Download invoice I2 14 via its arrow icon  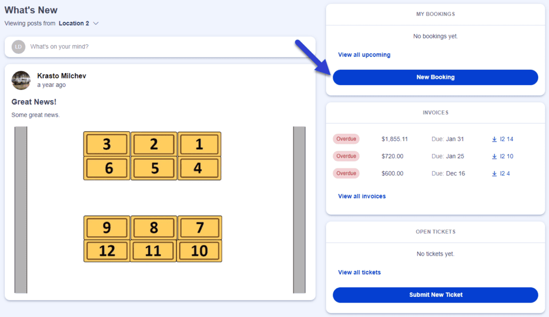point(494,139)
